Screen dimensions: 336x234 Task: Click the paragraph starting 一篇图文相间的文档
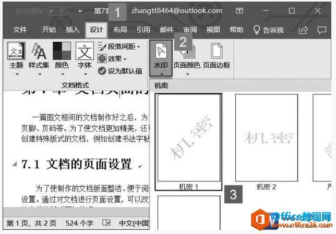pyautogui.click(x=85, y=128)
